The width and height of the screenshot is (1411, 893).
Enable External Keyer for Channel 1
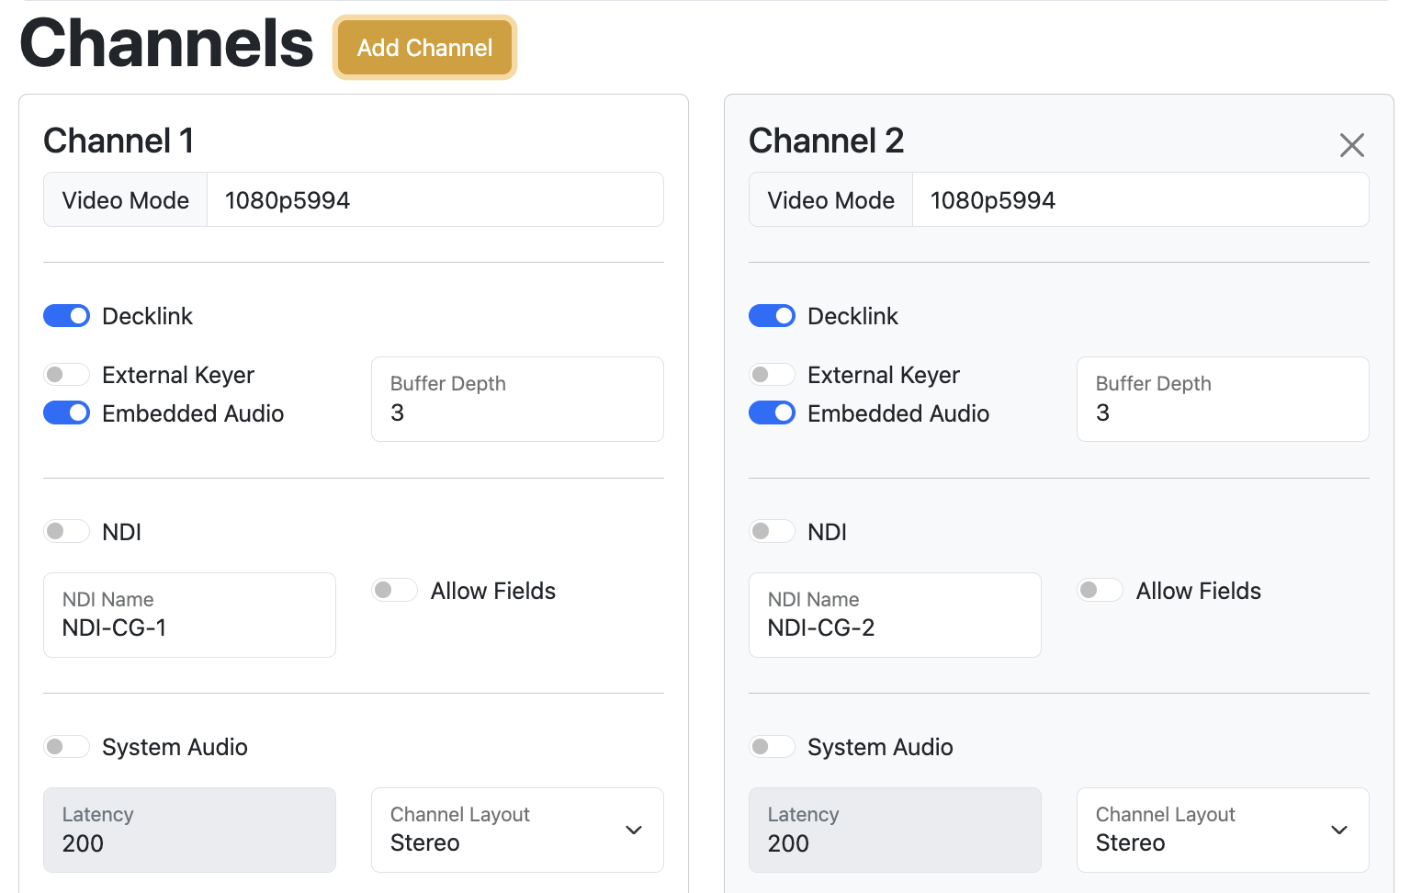[x=67, y=375]
